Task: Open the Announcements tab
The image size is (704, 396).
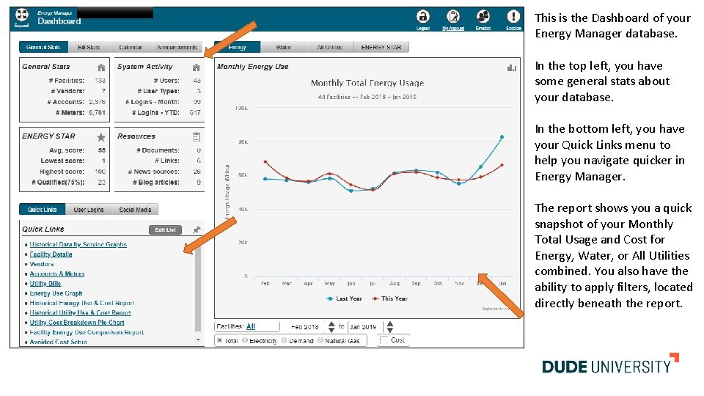Action: click(177, 47)
